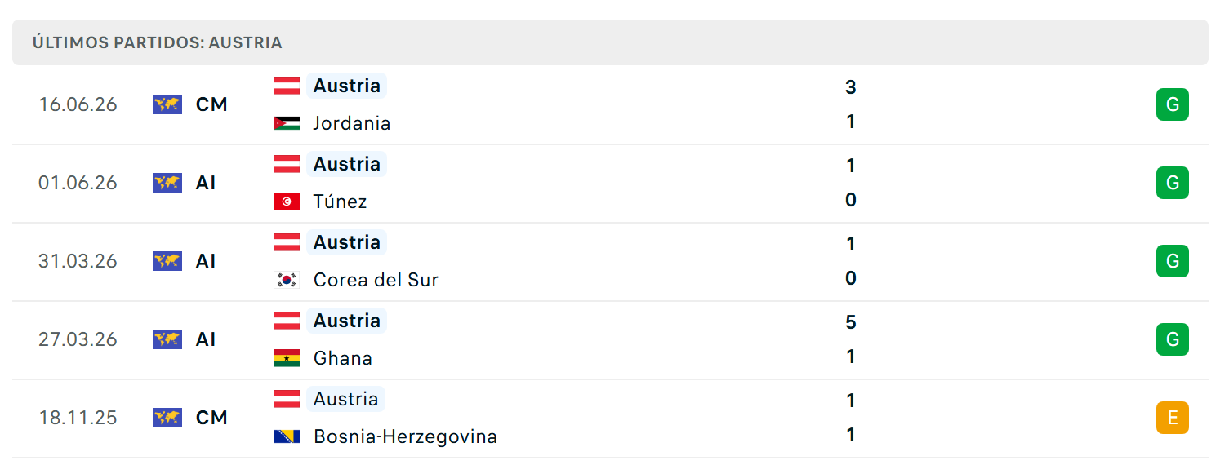Select the Ghana team name
Image resolution: width=1220 pixels, height=474 pixels.
pos(343,358)
